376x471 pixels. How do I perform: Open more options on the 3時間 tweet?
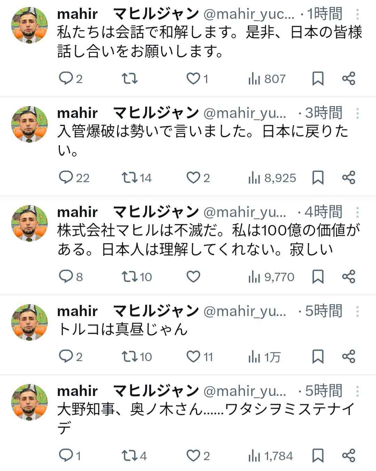click(x=358, y=113)
